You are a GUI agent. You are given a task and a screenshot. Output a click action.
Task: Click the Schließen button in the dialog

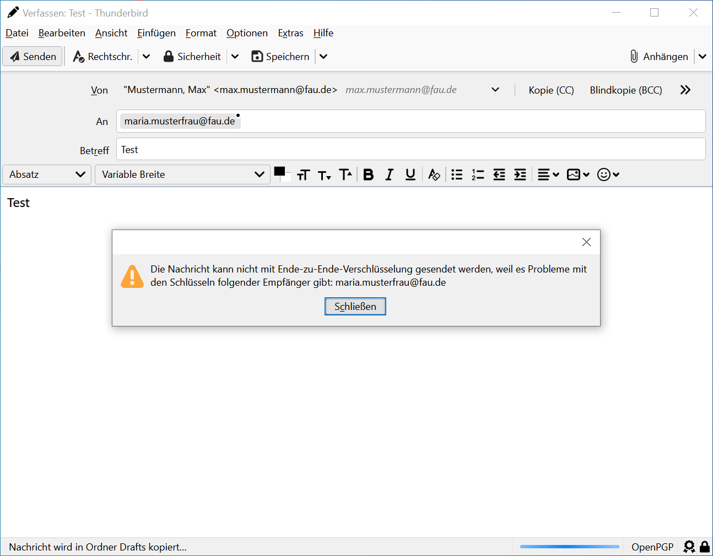tap(355, 307)
